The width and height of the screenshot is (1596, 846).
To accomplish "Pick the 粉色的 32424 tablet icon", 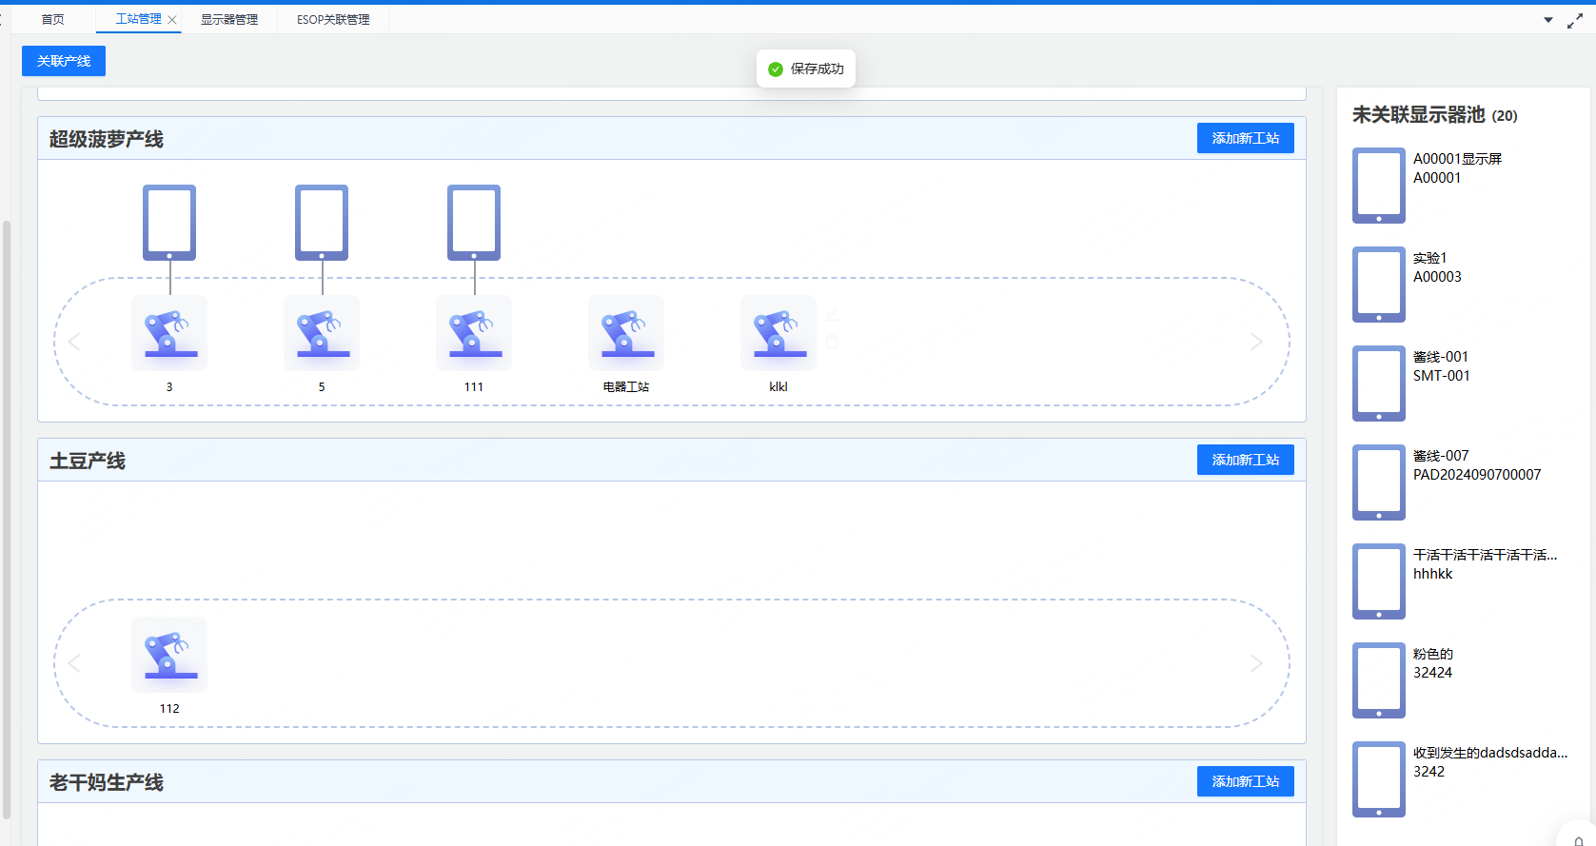I will pyautogui.click(x=1379, y=680).
